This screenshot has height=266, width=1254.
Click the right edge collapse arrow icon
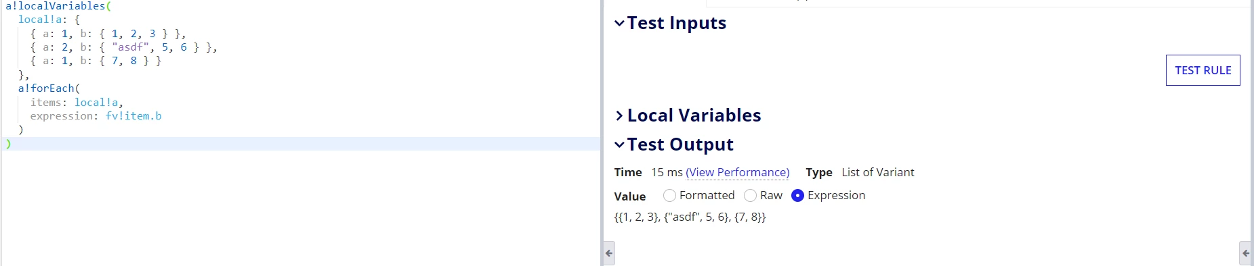pyautogui.click(x=1246, y=253)
